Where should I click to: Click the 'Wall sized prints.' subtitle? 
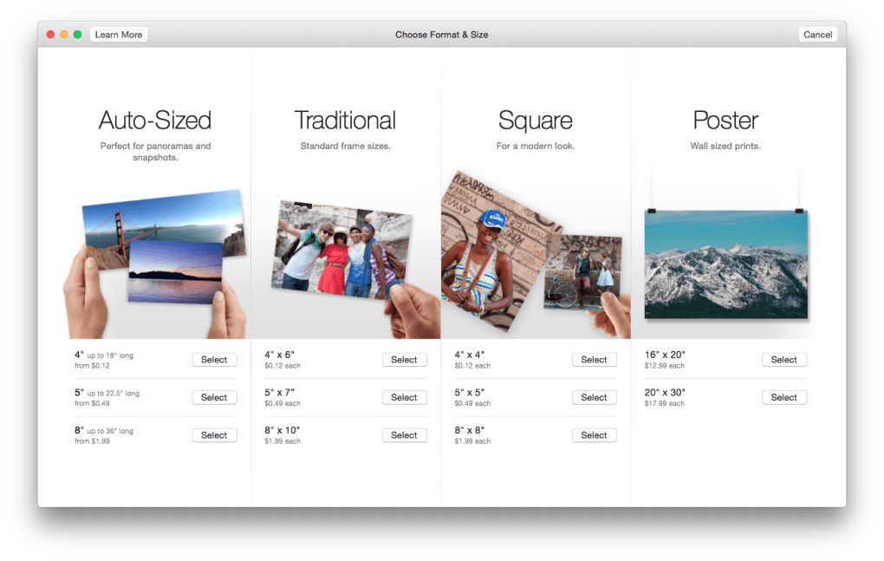tap(725, 146)
